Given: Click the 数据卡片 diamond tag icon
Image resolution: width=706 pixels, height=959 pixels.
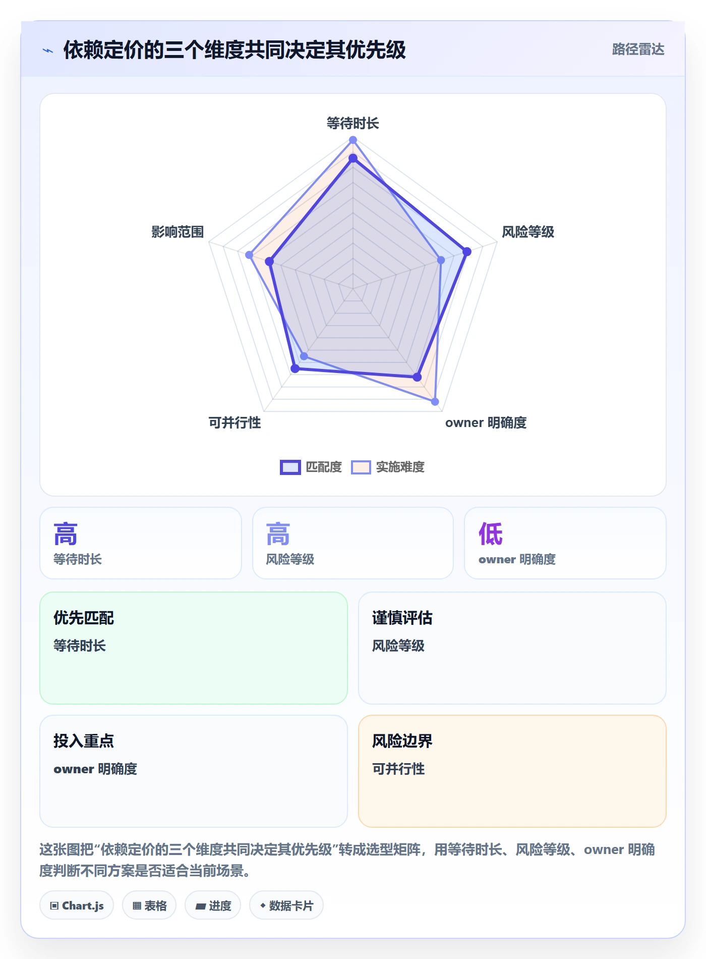Looking at the screenshot, I should click(263, 905).
